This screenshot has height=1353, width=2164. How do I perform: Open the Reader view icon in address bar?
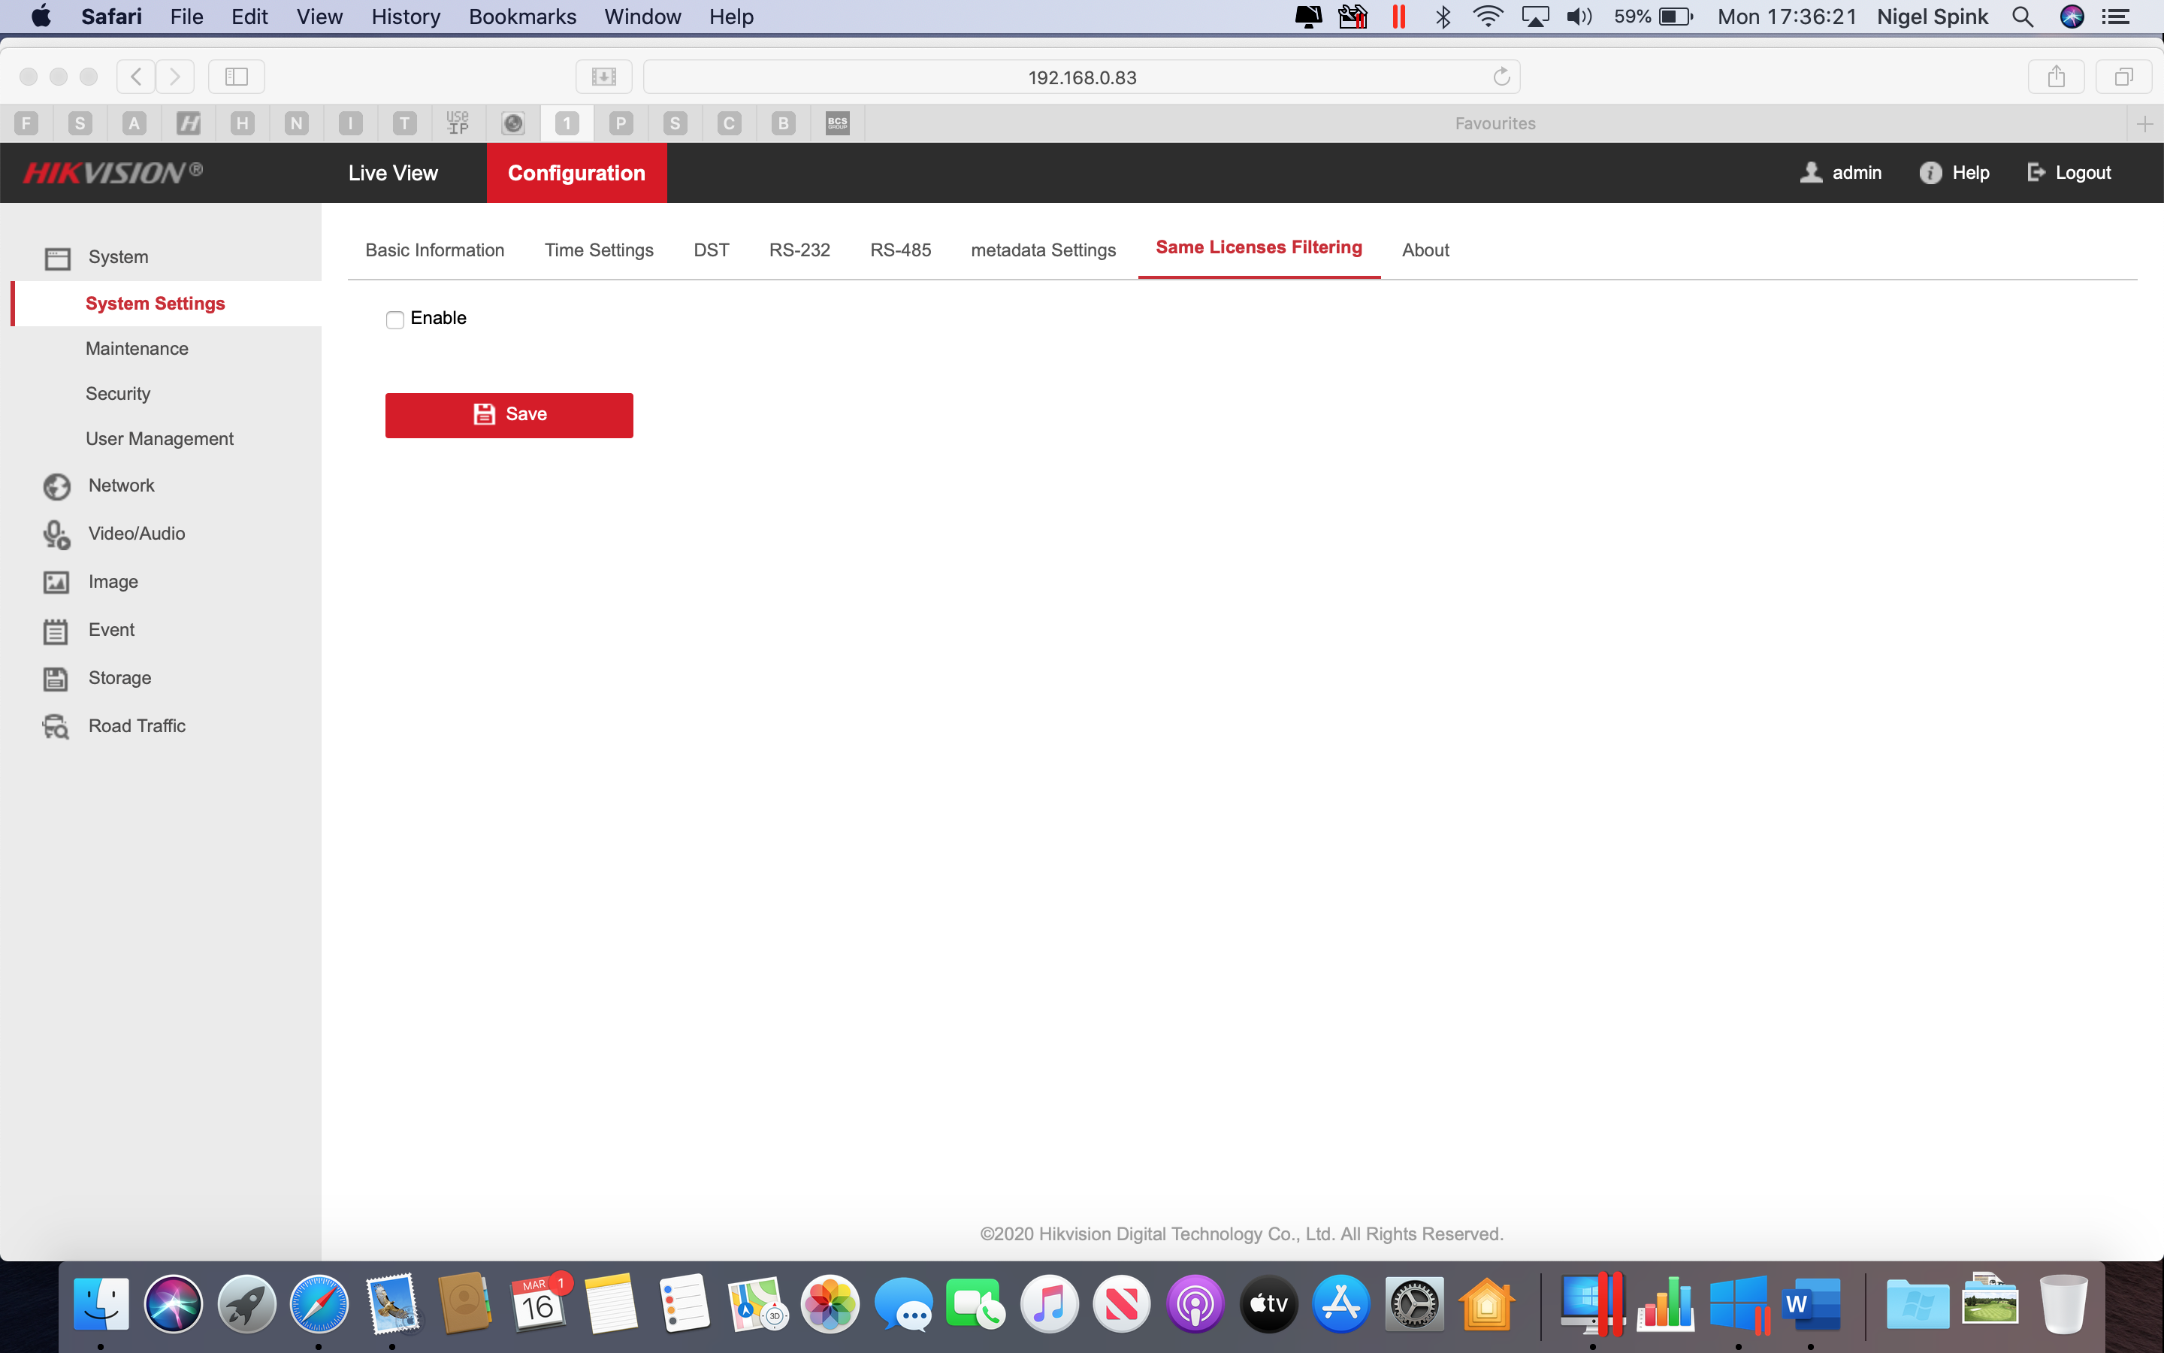click(x=603, y=76)
